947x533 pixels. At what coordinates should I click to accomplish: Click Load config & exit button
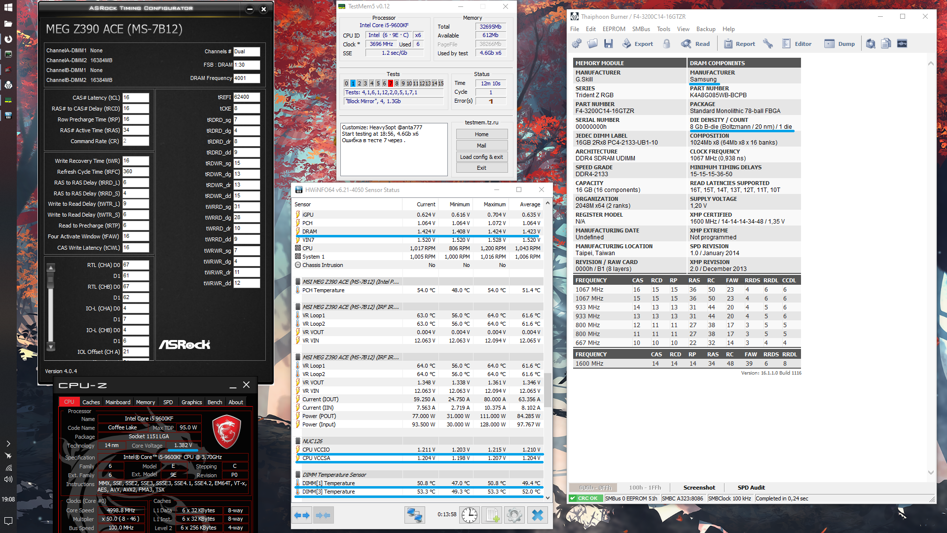pos(481,157)
